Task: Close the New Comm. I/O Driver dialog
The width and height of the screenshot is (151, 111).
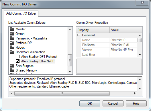Action: pyautogui.click(x=142, y=3)
